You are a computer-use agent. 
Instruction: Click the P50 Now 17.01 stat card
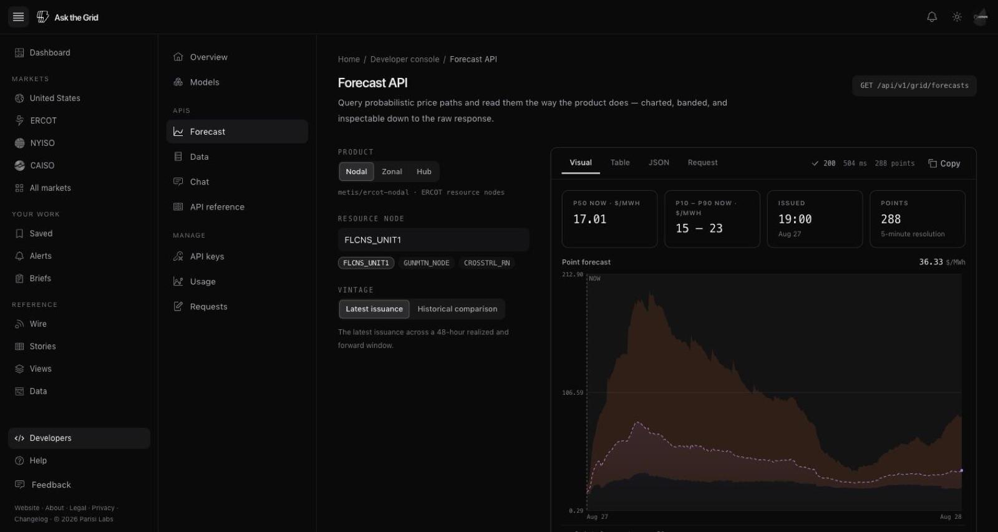coord(609,219)
